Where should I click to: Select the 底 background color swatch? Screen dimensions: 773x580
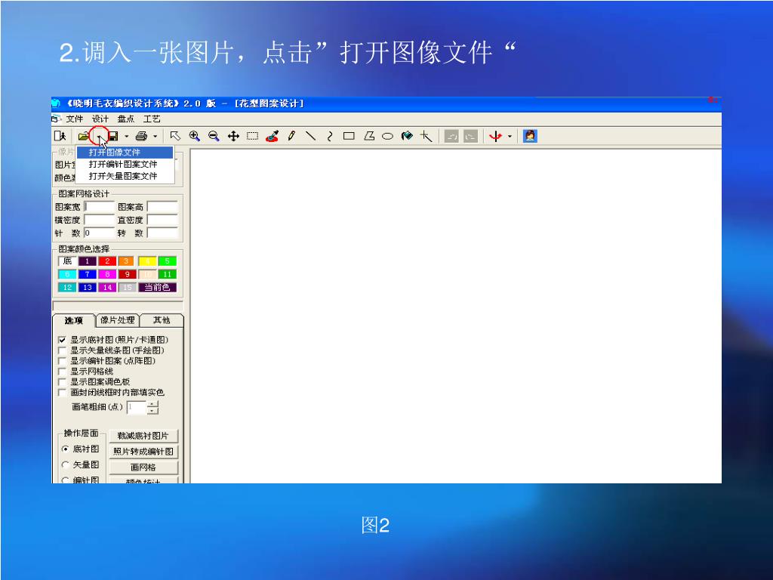(67, 261)
